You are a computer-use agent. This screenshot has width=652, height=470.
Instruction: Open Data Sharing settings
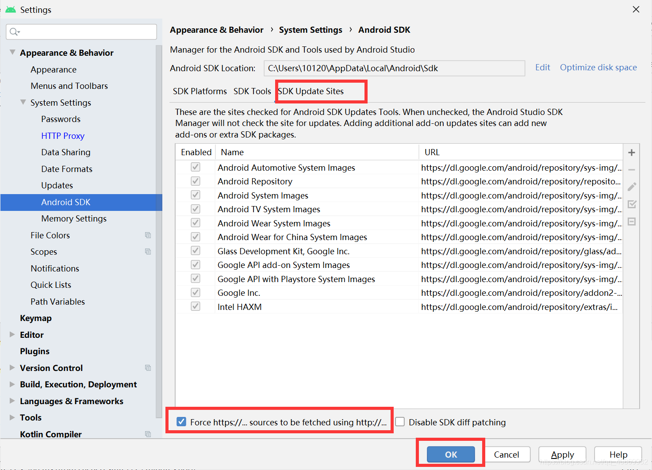point(66,152)
